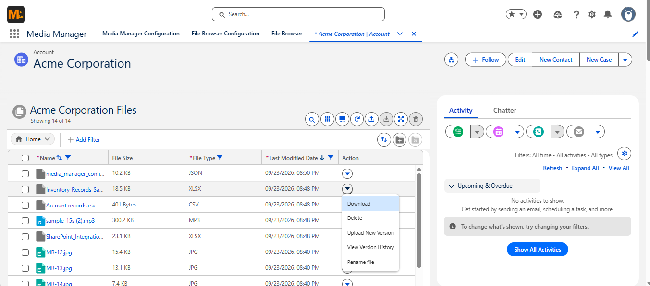
Task: Switch to the Chatter tab
Action: click(505, 110)
